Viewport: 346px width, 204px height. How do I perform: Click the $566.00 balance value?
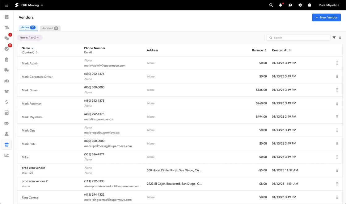261,90
